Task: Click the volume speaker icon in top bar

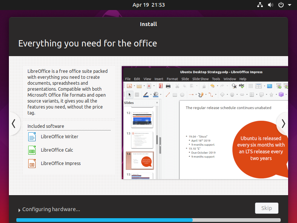Action: click(270, 5)
